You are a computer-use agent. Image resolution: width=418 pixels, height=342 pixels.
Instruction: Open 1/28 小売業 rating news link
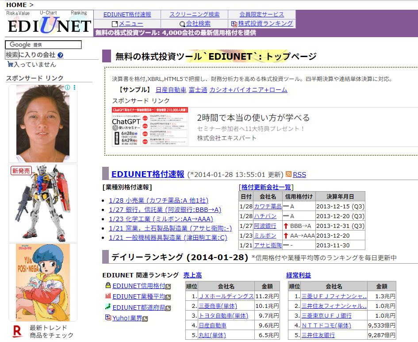(x=159, y=200)
